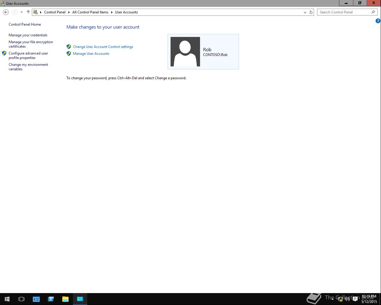Refresh the User Accounts page
Image resolution: width=381 pixels, height=305 pixels.
[x=311, y=12]
